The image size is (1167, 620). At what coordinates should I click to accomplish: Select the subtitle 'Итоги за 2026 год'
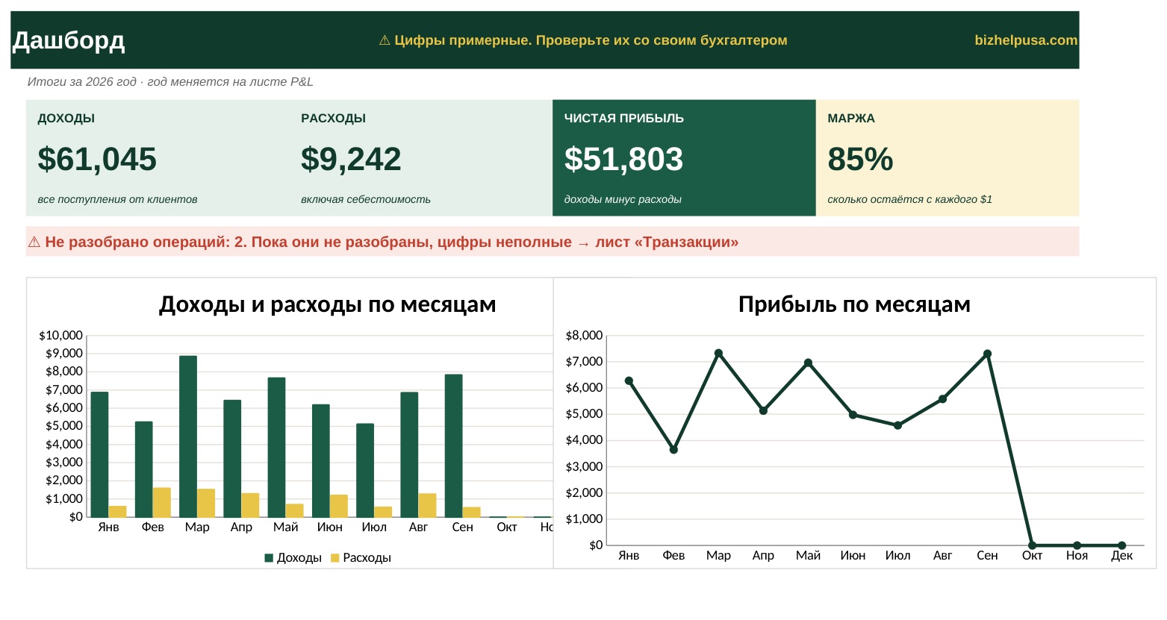click(82, 82)
